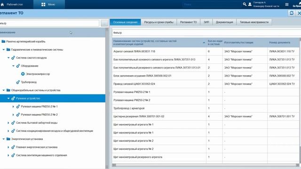Viewport: 301px width, 169px height.
Task: Select row Щит манометровый резервного агрегата
Action: pyautogui.click(x=206, y=157)
